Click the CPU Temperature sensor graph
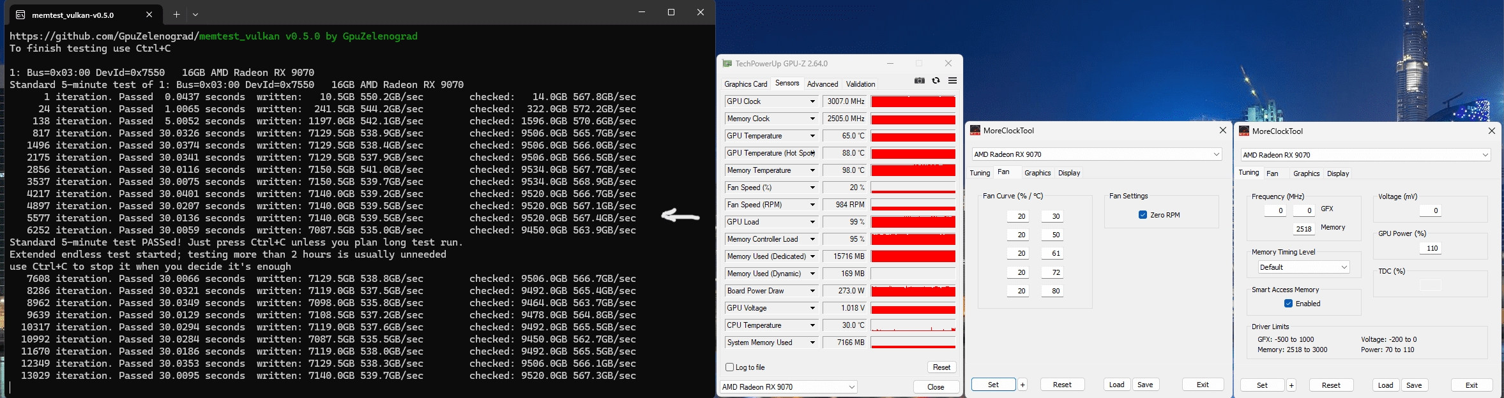 (913, 325)
